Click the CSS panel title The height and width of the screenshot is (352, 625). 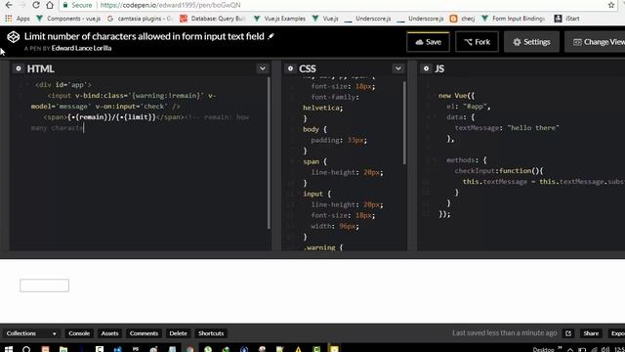tap(308, 68)
